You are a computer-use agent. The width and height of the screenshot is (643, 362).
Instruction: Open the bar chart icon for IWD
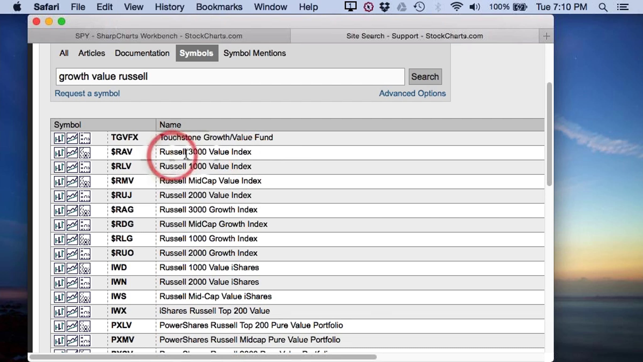point(59,269)
